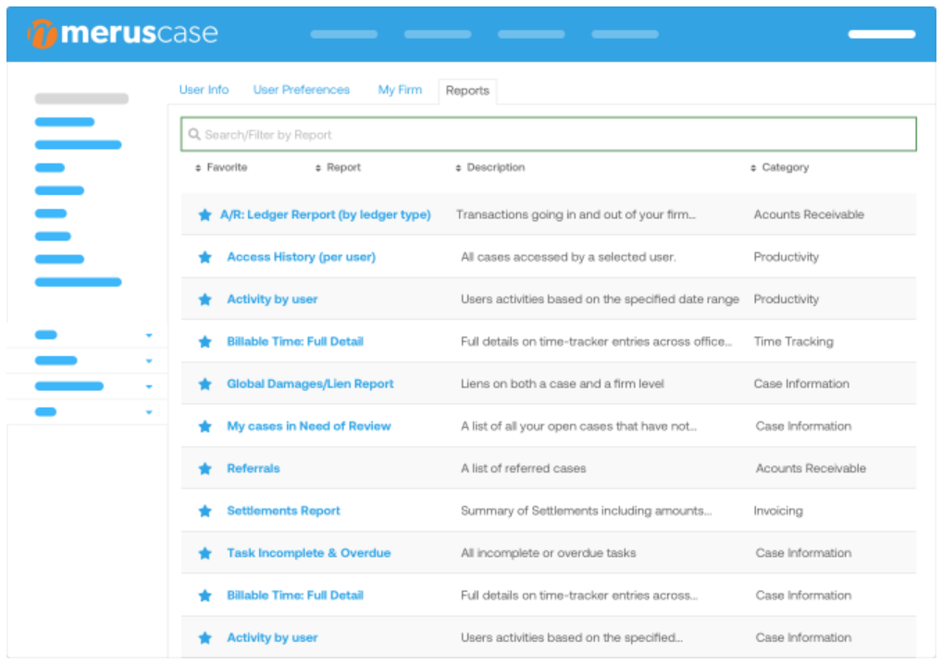The height and width of the screenshot is (663, 942).
Task: Click 'All incomplete or overdue tasks' description
Action: (x=549, y=553)
